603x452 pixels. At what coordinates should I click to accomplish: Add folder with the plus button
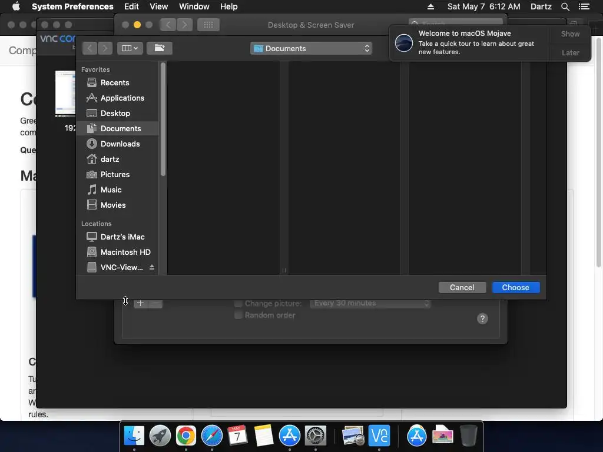[x=140, y=303]
